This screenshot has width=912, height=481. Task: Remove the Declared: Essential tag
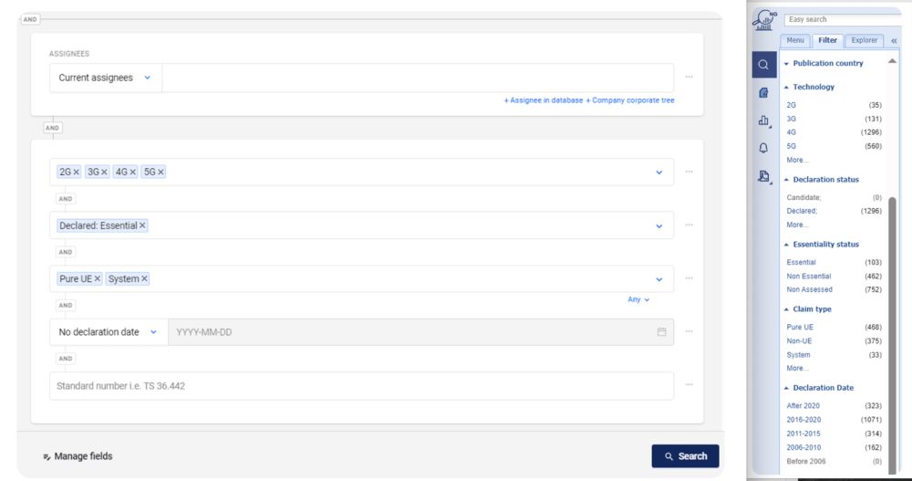tap(142, 225)
